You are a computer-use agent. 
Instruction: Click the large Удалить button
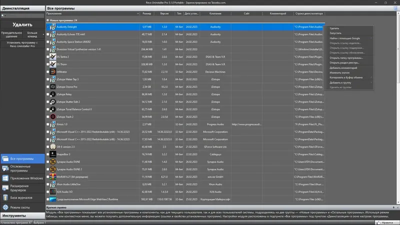(x=22, y=24)
